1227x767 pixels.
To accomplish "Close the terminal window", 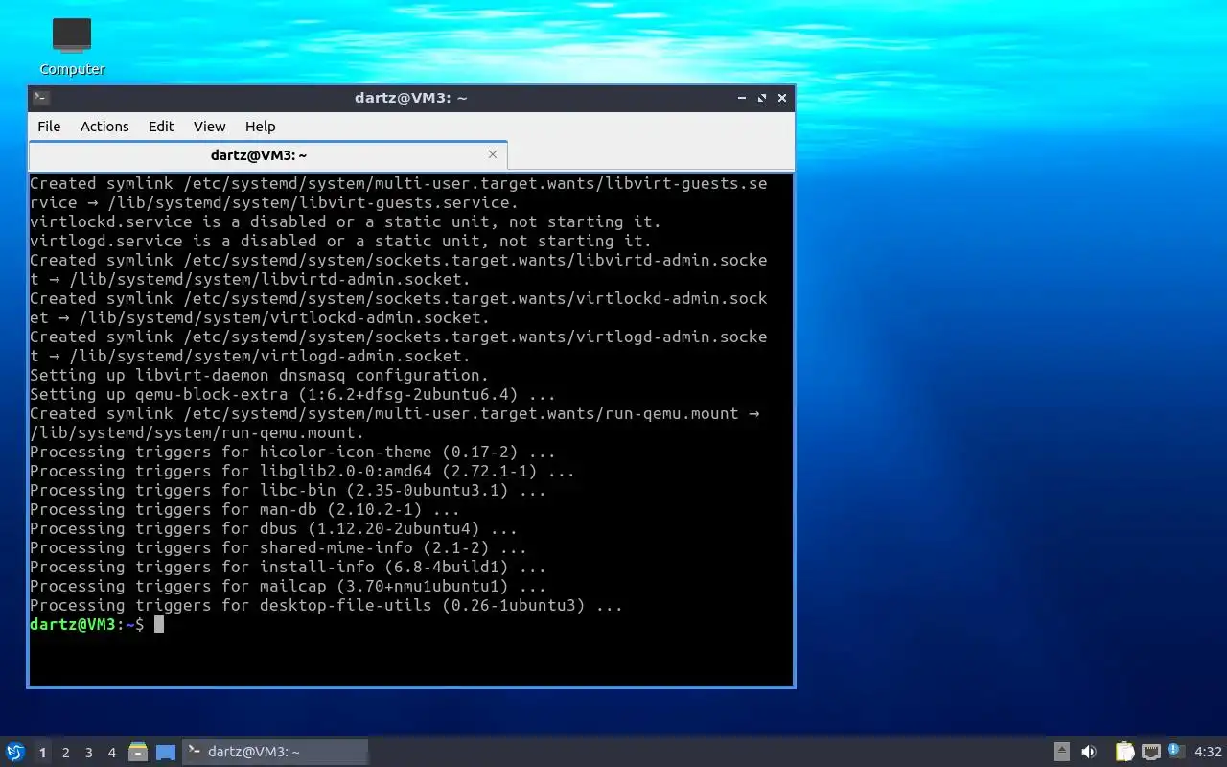I will [x=782, y=98].
